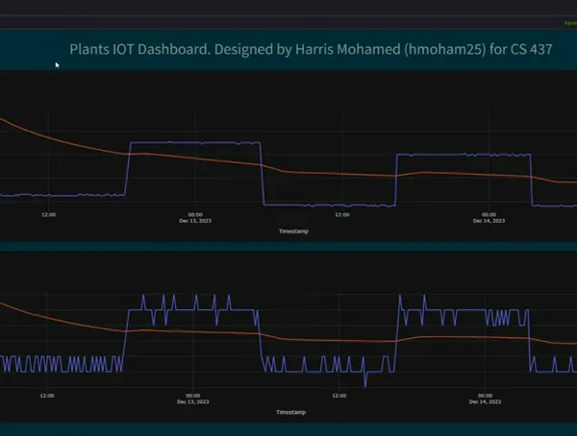Click the second 12:00 tick on bottom chart

[341, 394]
